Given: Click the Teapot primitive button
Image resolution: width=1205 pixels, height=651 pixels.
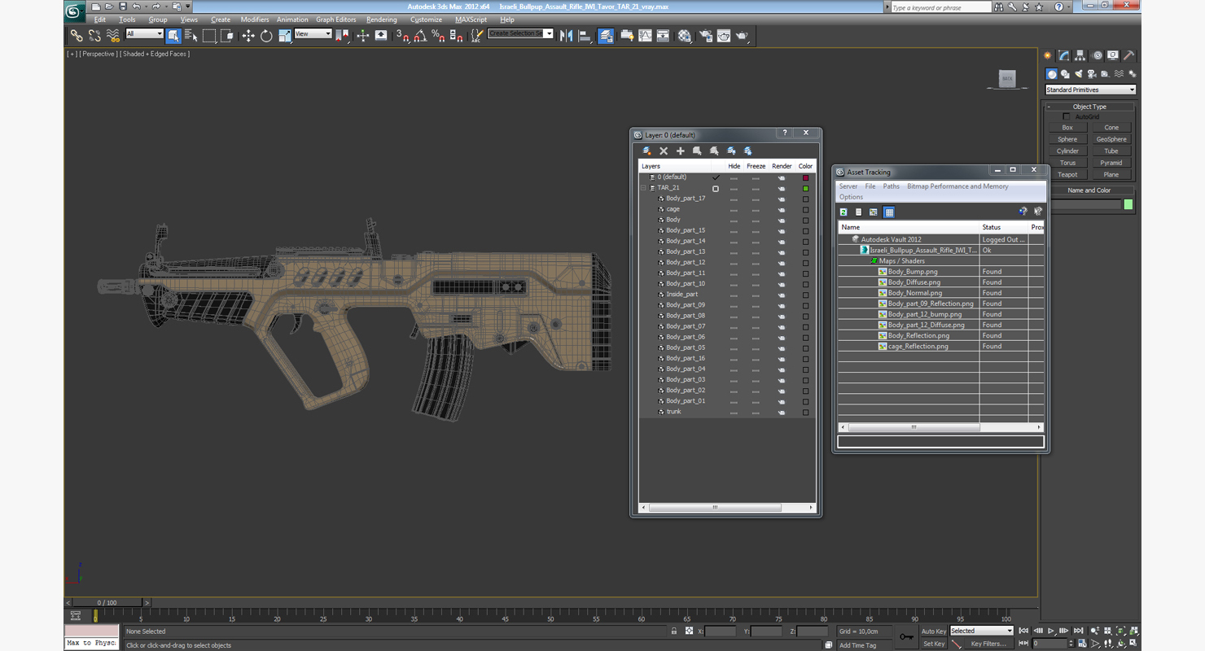Looking at the screenshot, I should pyautogui.click(x=1067, y=174).
